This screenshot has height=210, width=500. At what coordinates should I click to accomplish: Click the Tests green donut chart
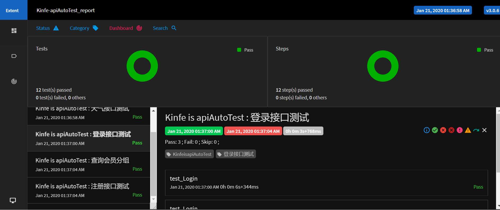click(142, 66)
